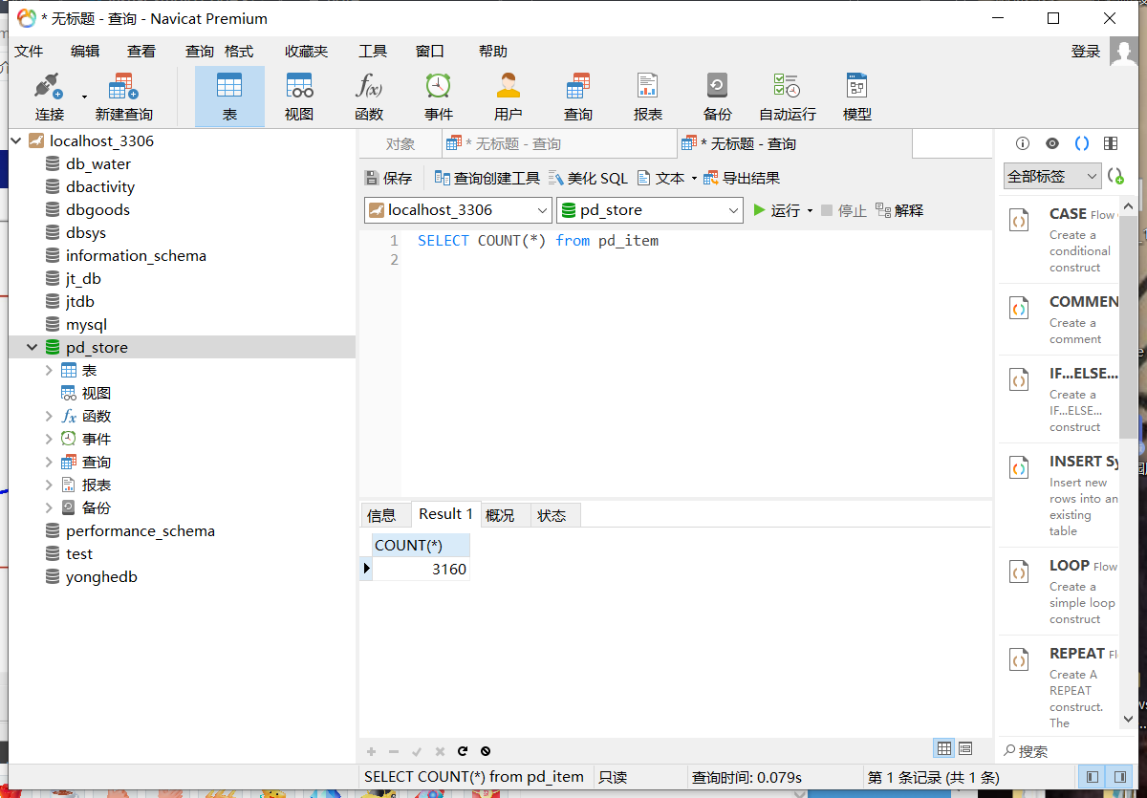The image size is (1147, 798).
Task: Open the 连接 connection tool
Action: coord(49,97)
